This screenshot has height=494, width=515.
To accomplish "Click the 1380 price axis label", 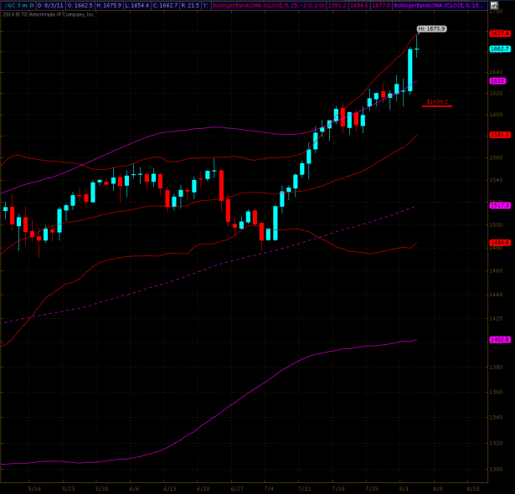I will coord(496,368).
